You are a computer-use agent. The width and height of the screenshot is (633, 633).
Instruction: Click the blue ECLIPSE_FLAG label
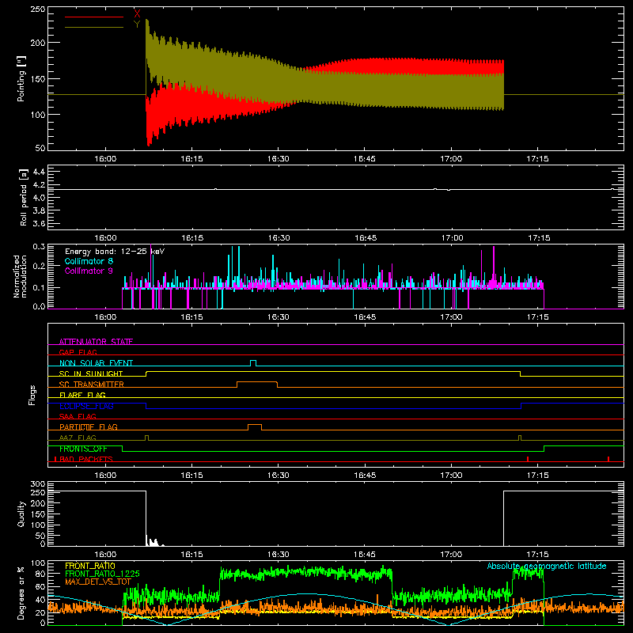click(86, 406)
